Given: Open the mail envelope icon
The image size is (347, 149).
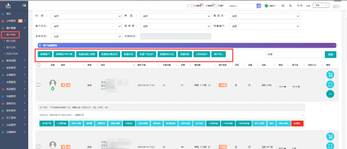Looking at the screenshot, I should click(x=283, y=6).
